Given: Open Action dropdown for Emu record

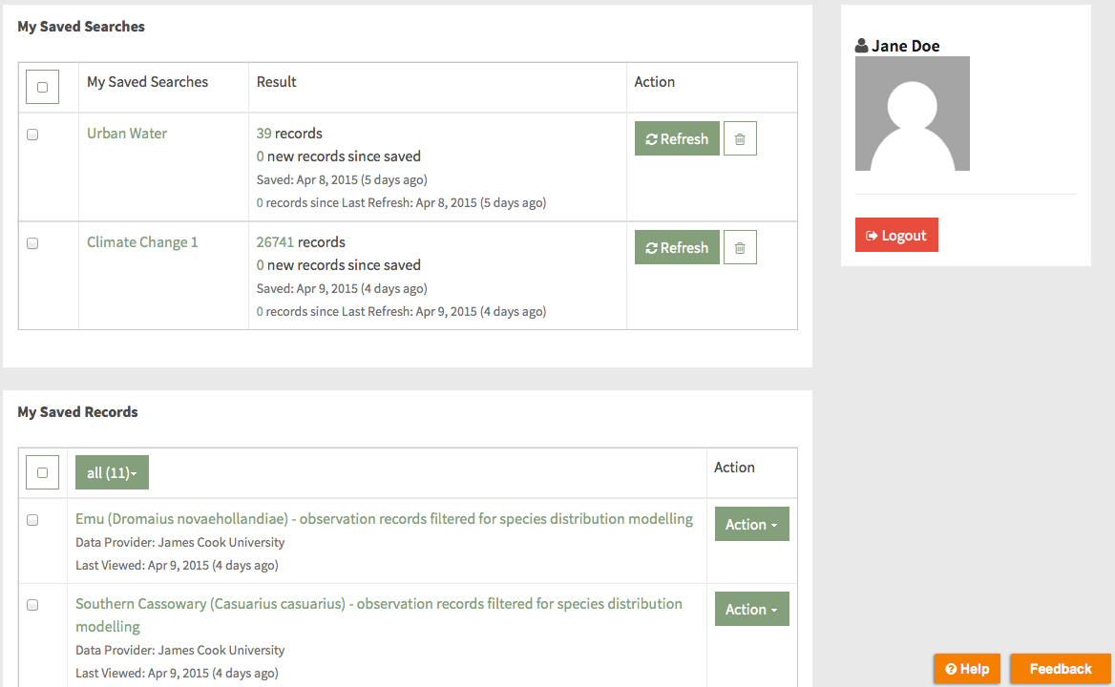Looking at the screenshot, I should [751, 525].
